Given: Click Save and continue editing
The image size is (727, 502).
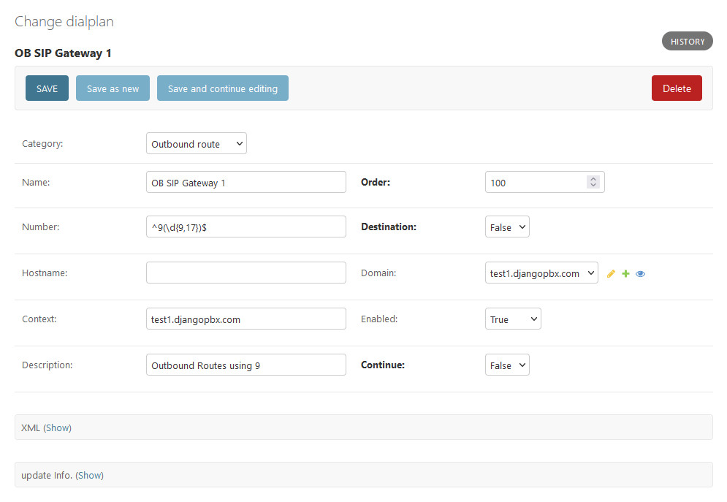Looking at the screenshot, I should pyautogui.click(x=222, y=88).
